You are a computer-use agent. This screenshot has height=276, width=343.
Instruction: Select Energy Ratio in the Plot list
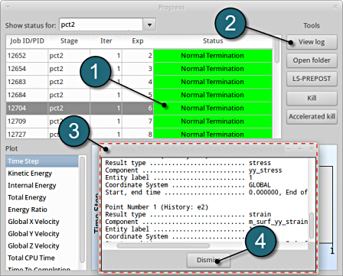[x=42, y=209]
